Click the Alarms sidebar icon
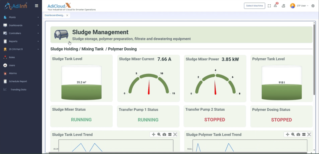The width and height of the screenshot is (319, 154). pyautogui.click(x=5, y=73)
